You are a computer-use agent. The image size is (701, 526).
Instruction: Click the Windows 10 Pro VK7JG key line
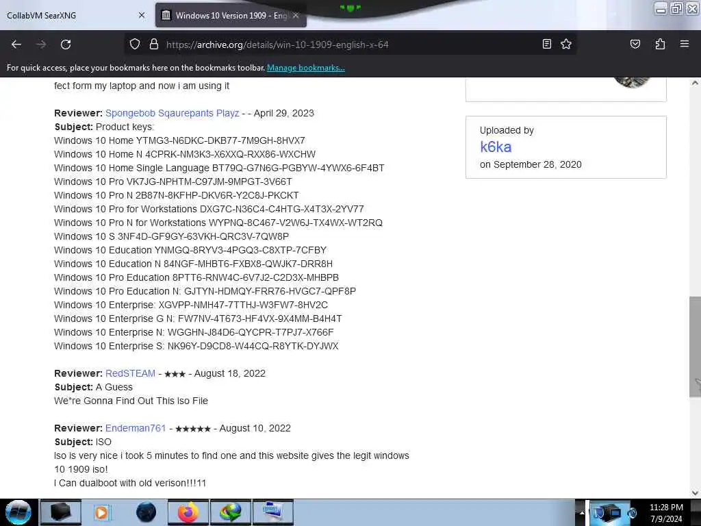(173, 181)
